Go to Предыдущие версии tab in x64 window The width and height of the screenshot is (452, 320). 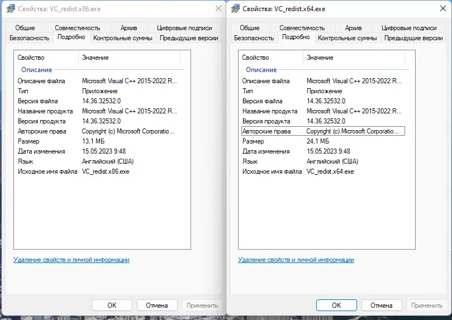(413, 38)
